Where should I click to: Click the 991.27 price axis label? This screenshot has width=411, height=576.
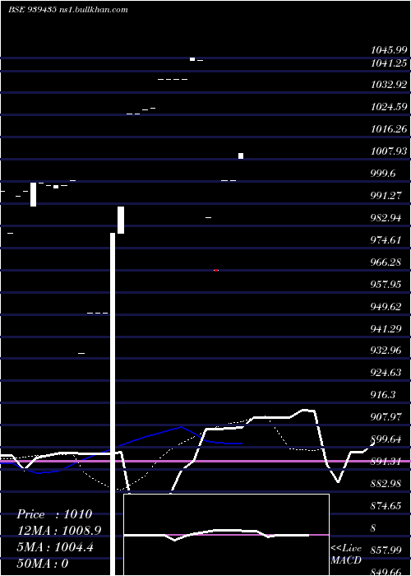386,196
